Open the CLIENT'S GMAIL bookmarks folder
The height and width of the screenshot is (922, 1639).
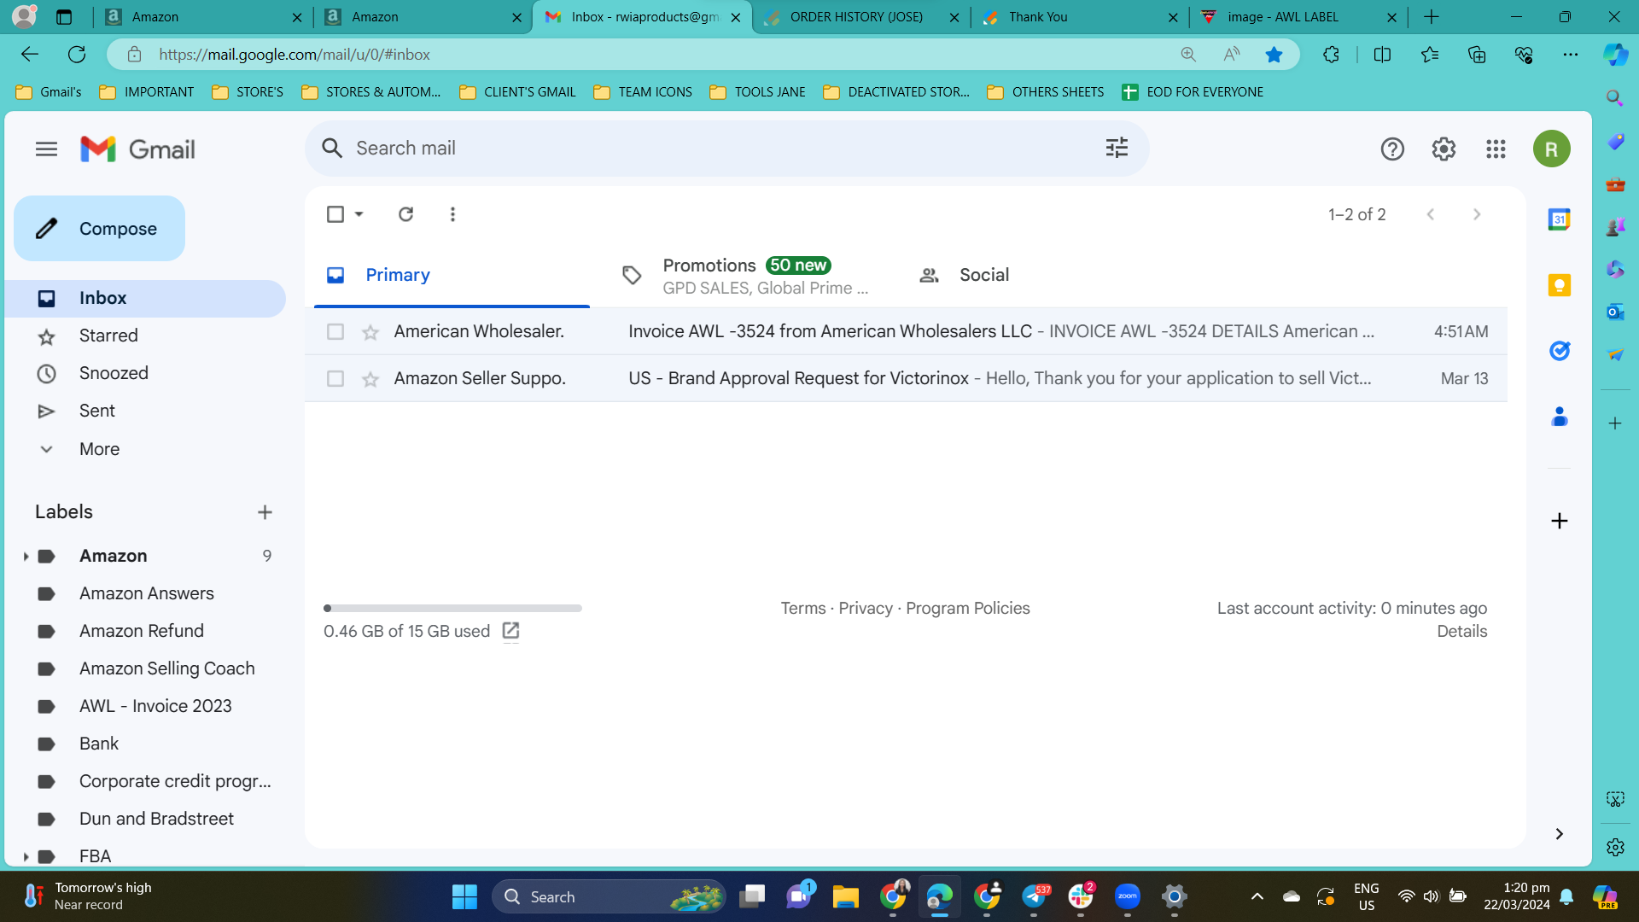coord(517,92)
